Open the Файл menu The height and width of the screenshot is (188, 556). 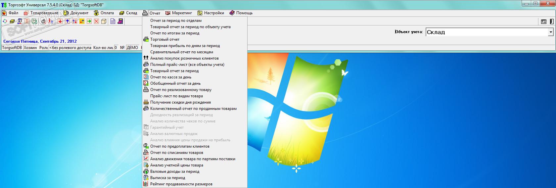click(x=11, y=13)
